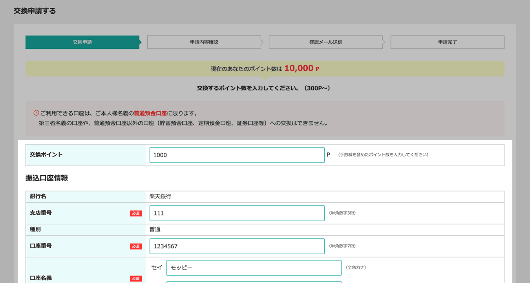Click the hint （半角数字7桁）

pyautogui.click(x=343, y=246)
